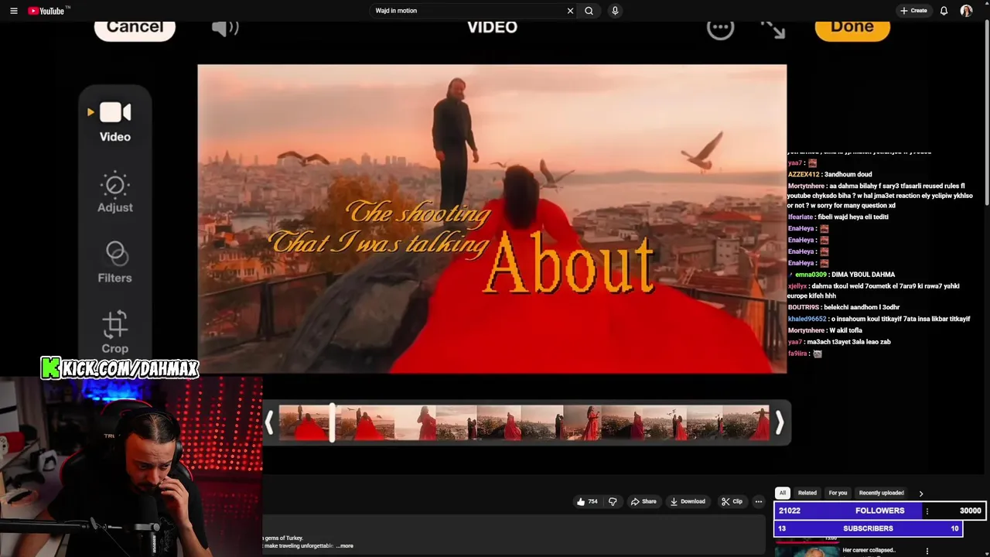This screenshot has width=990, height=557.
Task: Click chat message by AZZEX412
Action: coord(830,175)
